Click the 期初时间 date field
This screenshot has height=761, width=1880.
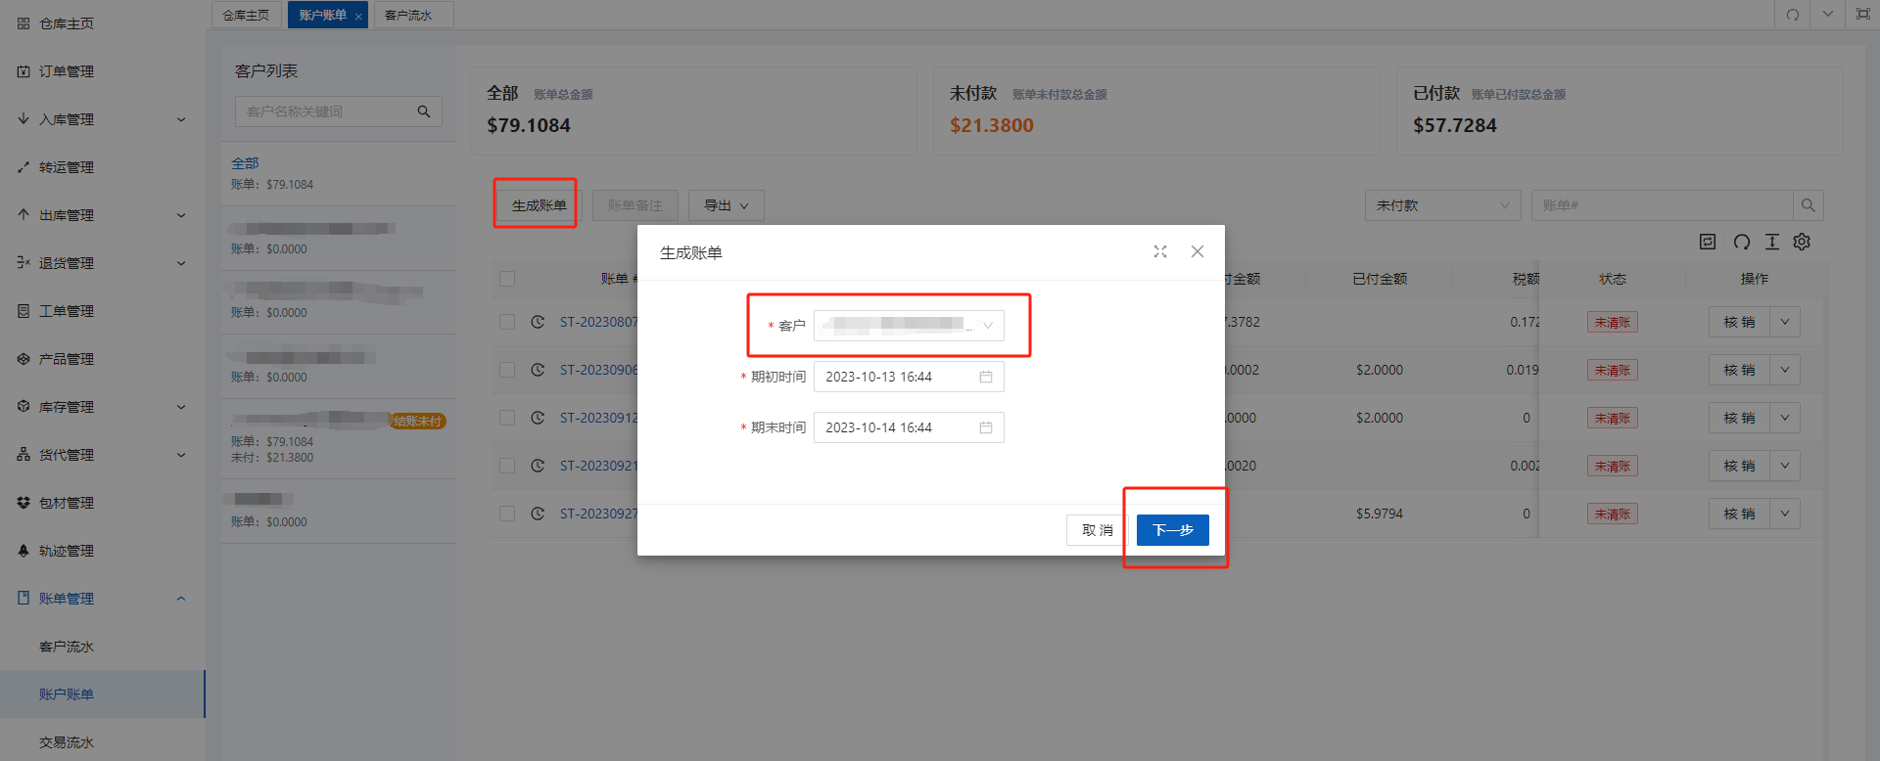(x=909, y=377)
